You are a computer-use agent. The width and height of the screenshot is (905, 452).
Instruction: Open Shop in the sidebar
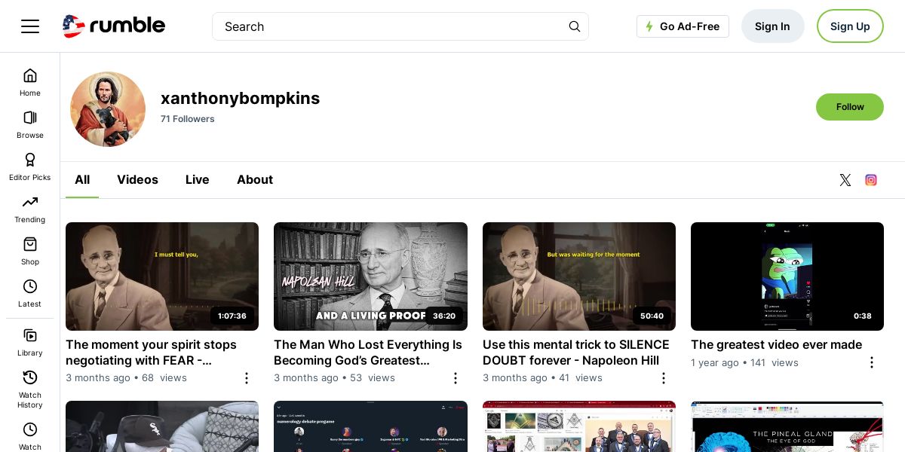click(30, 251)
